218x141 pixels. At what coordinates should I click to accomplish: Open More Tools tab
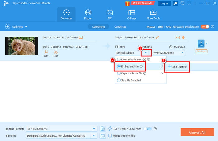pos(153,14)
